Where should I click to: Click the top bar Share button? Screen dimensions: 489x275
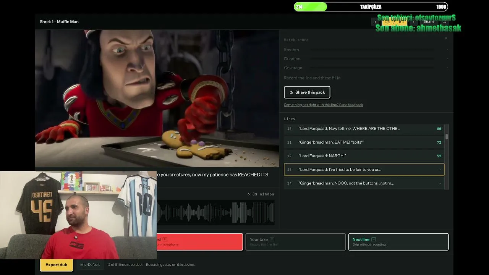[429, 22]
